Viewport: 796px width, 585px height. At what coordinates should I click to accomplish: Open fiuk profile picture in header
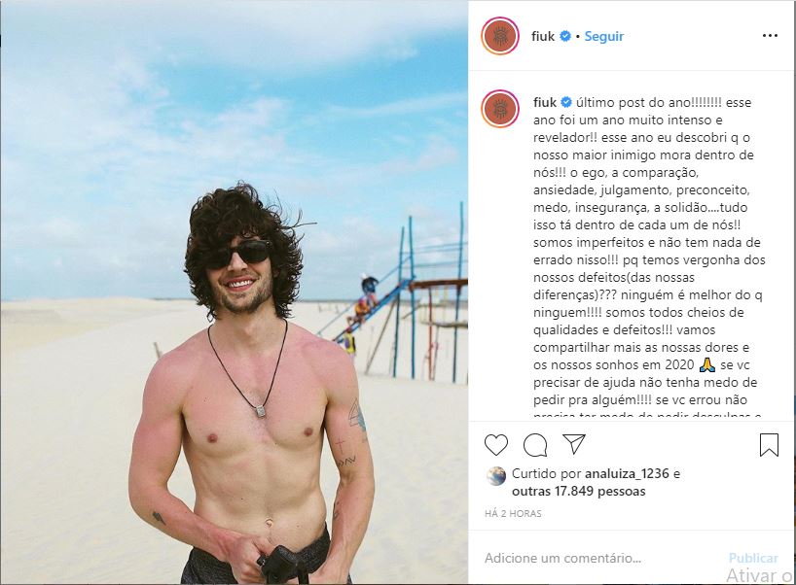click(x=500, y=36)
